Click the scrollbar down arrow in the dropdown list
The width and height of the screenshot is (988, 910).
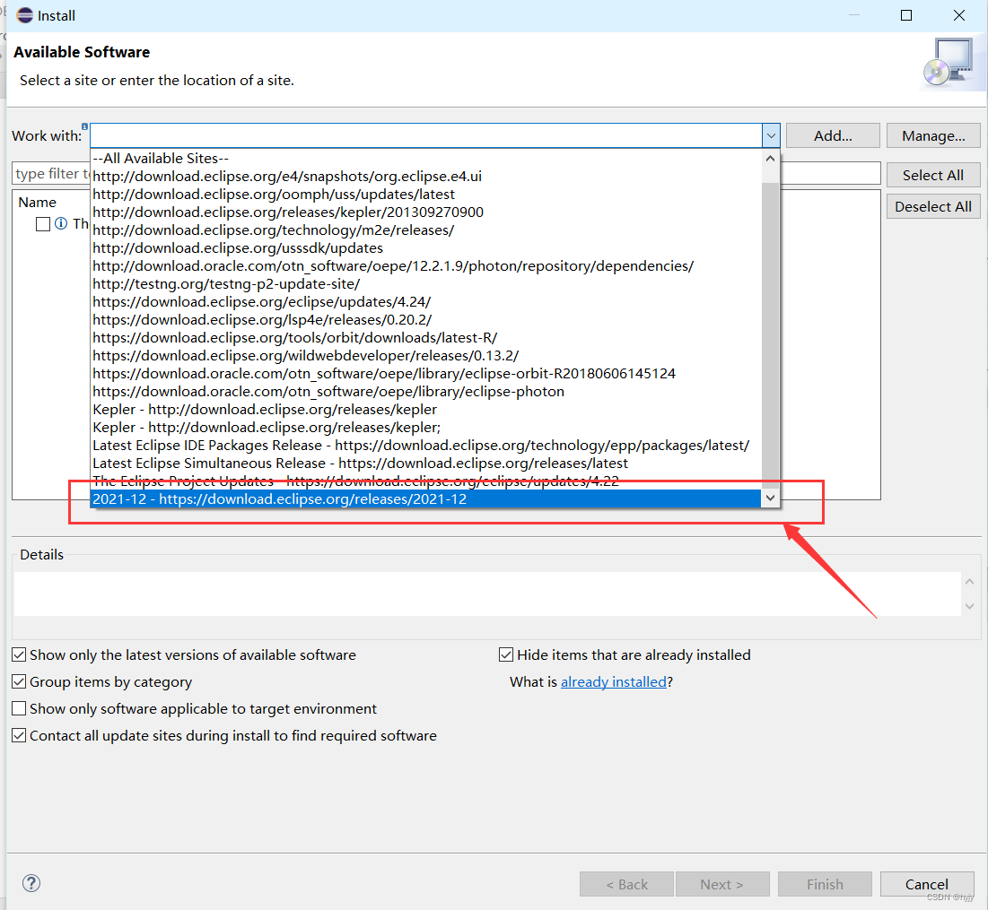[770, 497]
